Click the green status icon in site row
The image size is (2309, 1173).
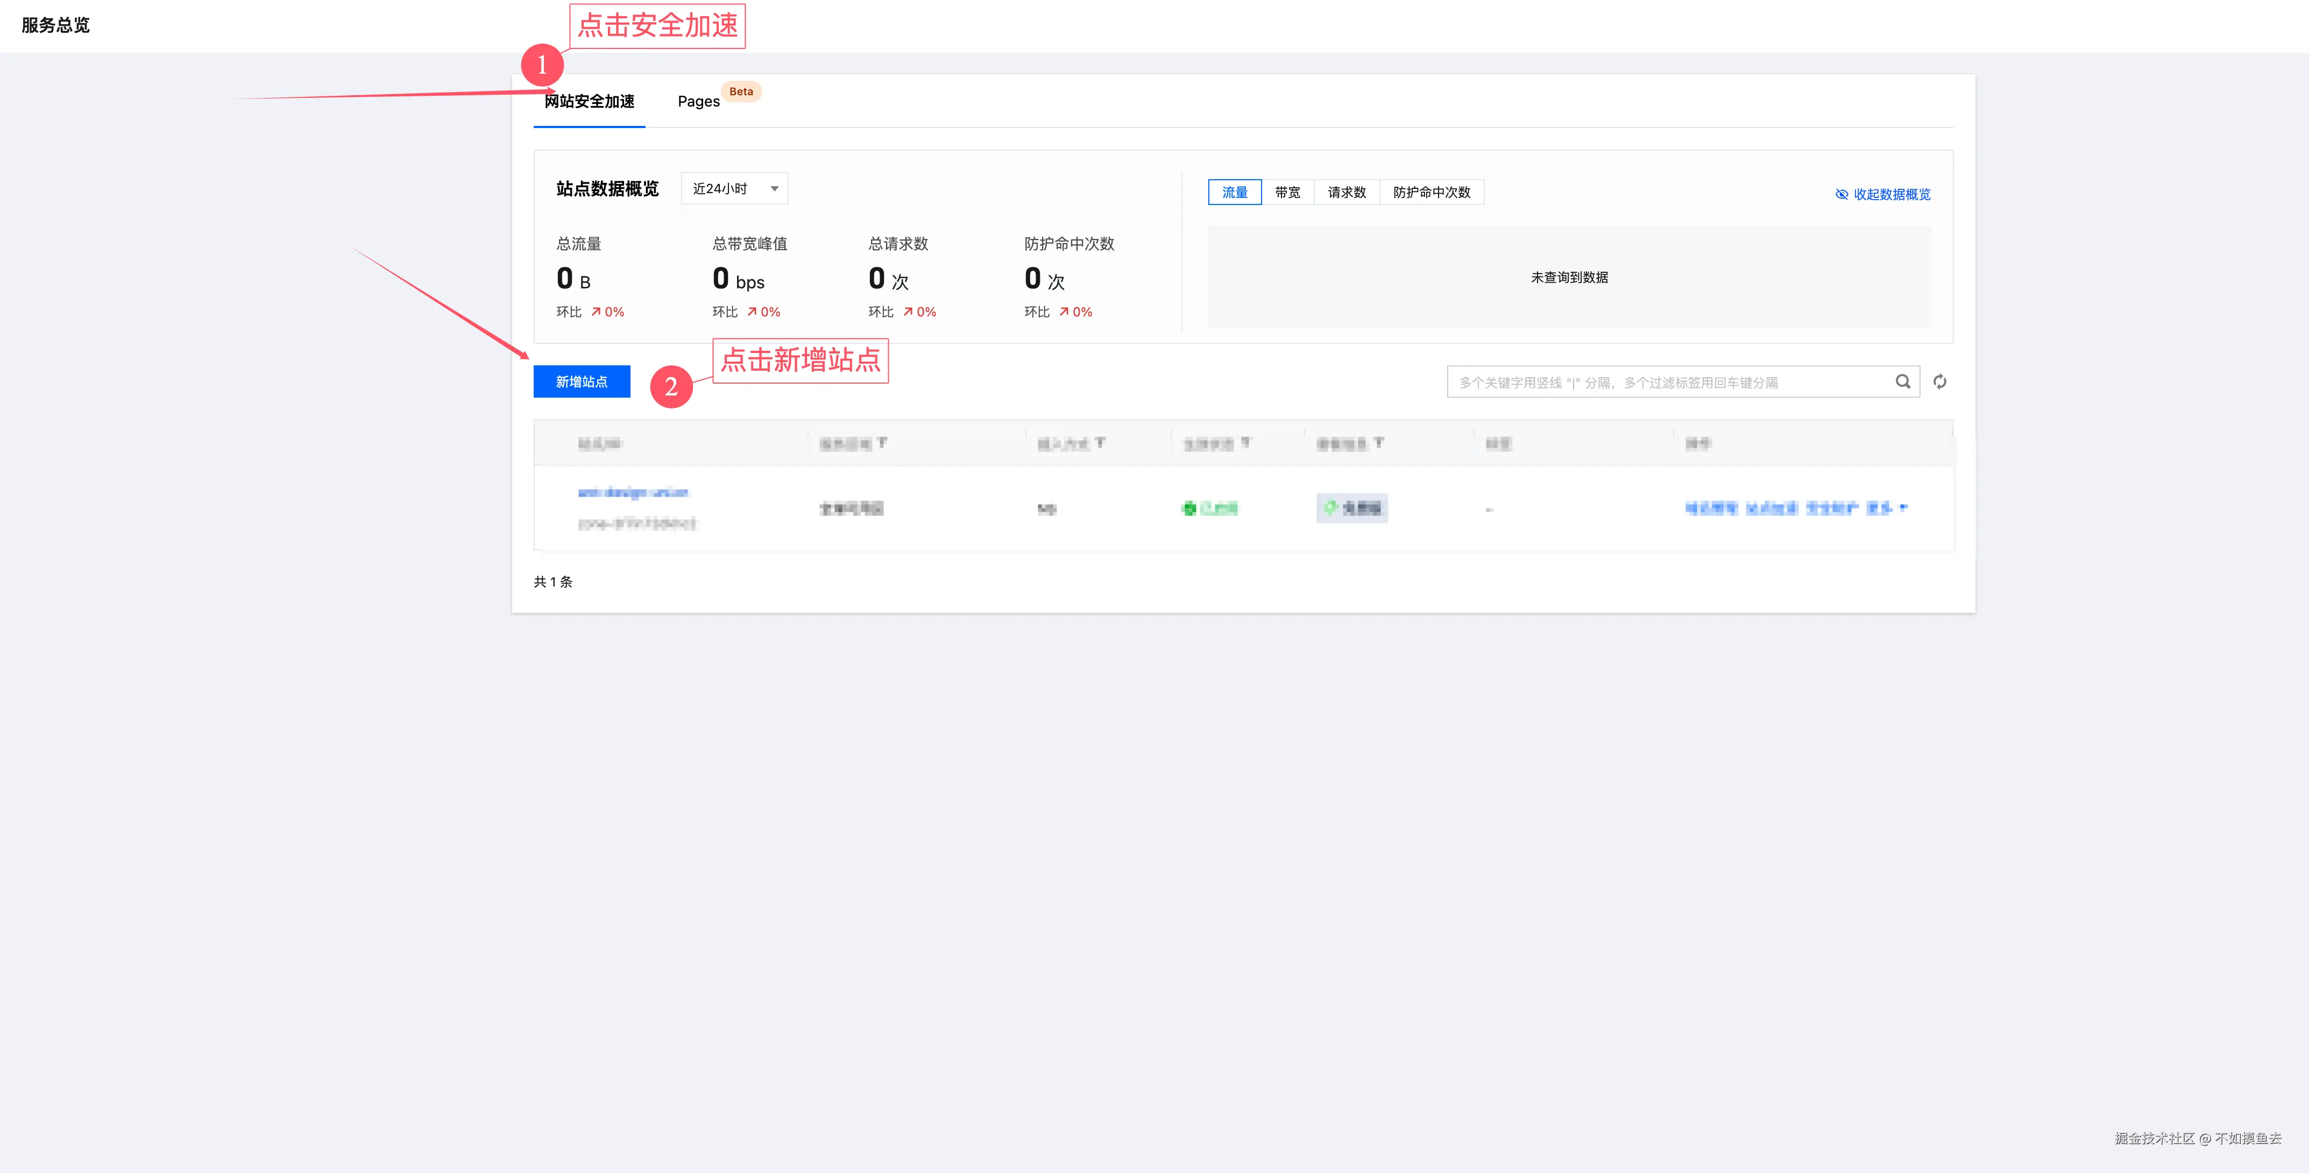1189,508
